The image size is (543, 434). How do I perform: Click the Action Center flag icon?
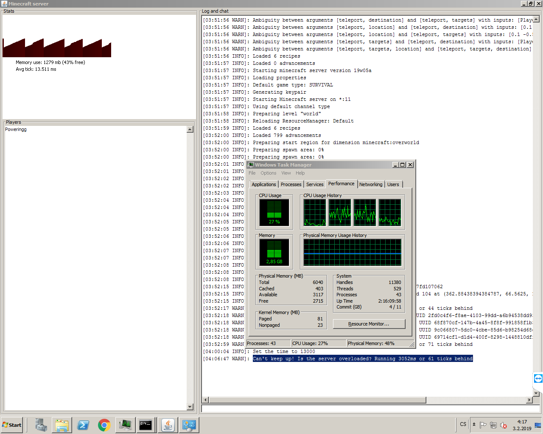tap(483, 425)
